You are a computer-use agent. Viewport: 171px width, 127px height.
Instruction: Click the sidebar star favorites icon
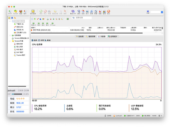(x=9, y=18)
